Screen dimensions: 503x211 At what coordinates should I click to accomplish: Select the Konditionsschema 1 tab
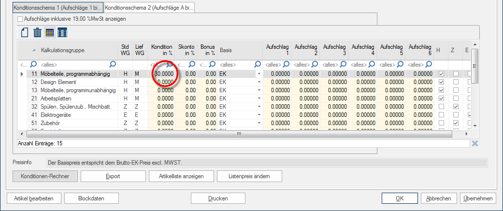(58, 9)
